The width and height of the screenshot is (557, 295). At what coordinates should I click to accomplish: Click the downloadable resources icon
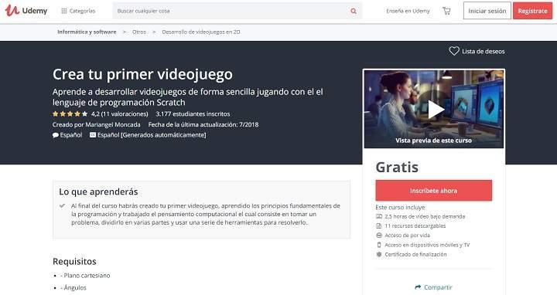[x=379, y=225]
